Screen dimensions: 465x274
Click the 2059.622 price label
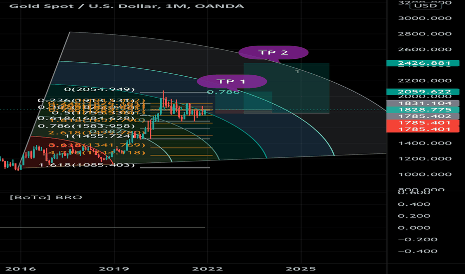pos(423,92)
